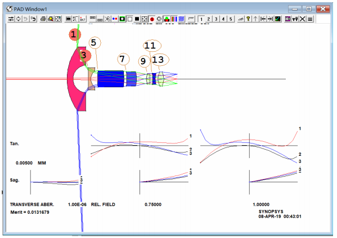Click the circular refresh arrows icon

pos(18,19)
